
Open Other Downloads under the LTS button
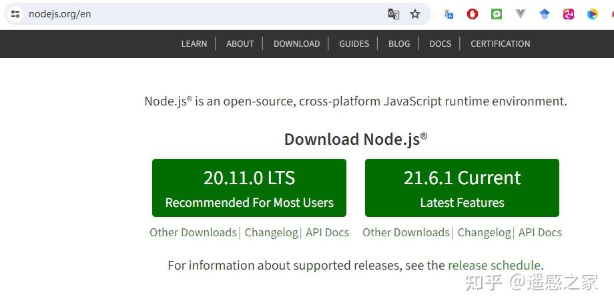point(193,232)
